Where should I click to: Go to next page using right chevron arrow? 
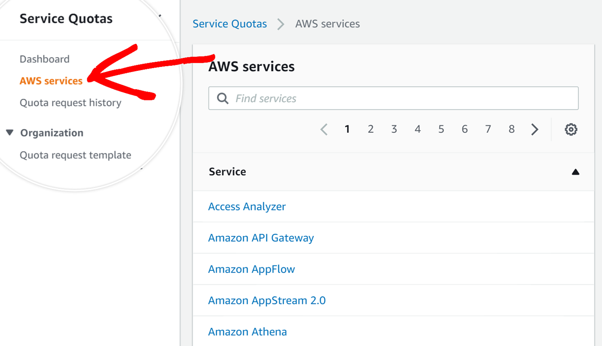[x=534, y=129]
